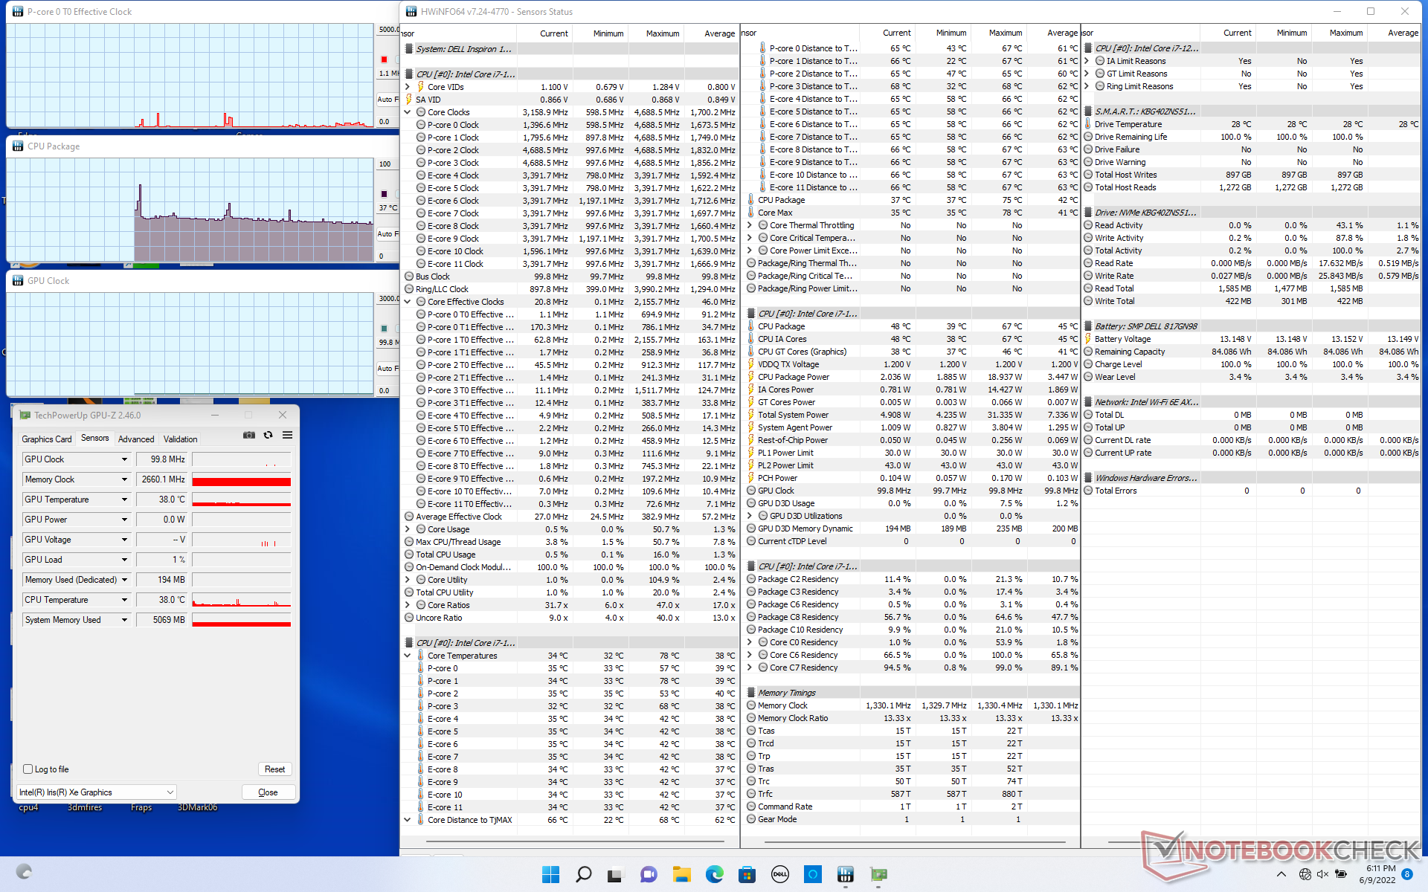Switch to the Graphics Card tab
Screen dimensions: 1428x892
click(47, 439)
